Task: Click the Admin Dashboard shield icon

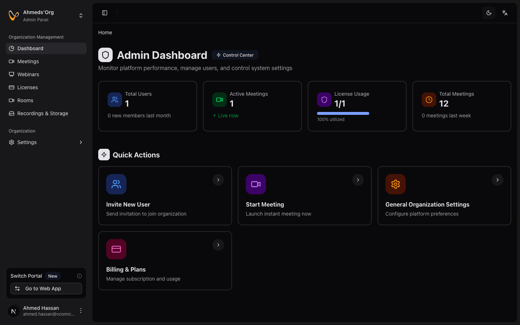Action: coord(105,55)
